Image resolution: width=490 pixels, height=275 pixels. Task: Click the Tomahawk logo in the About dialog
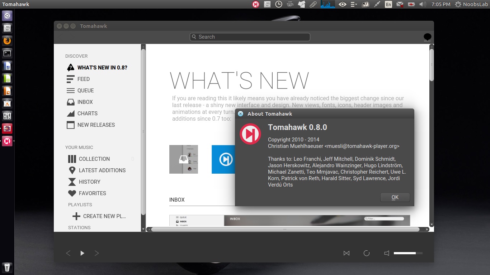click(250, 134)
